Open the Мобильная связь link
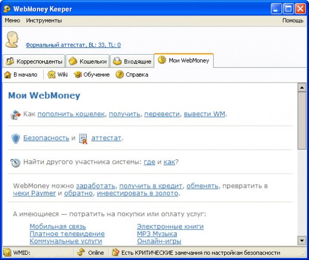 click(58, 226)
